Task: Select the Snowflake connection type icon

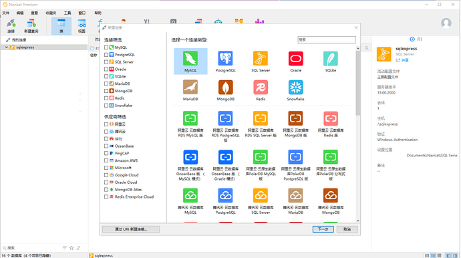Action: (x=295, y=88)
